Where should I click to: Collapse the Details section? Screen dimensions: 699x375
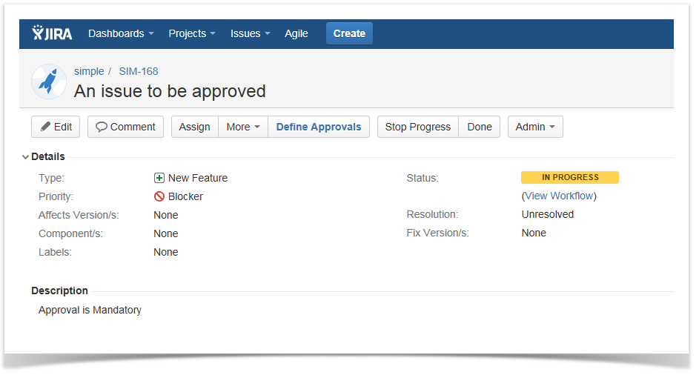point(26,157)
